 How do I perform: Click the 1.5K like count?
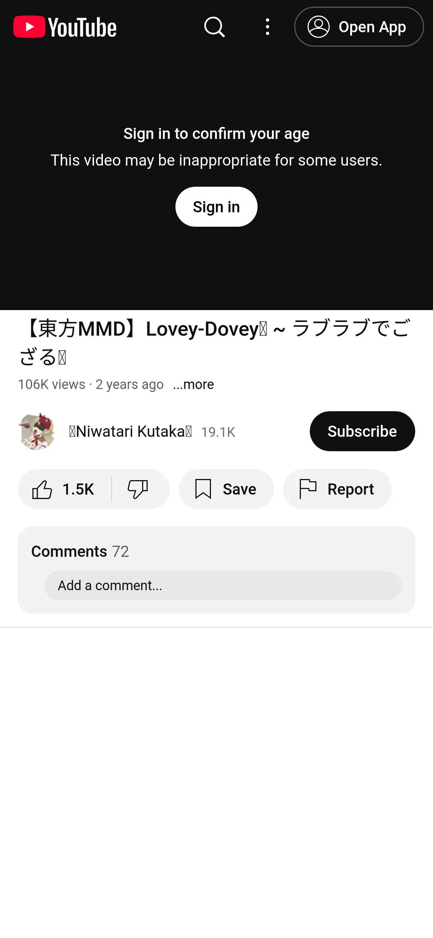(78, 489)
